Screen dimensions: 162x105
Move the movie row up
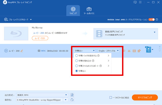click(160, 49)
